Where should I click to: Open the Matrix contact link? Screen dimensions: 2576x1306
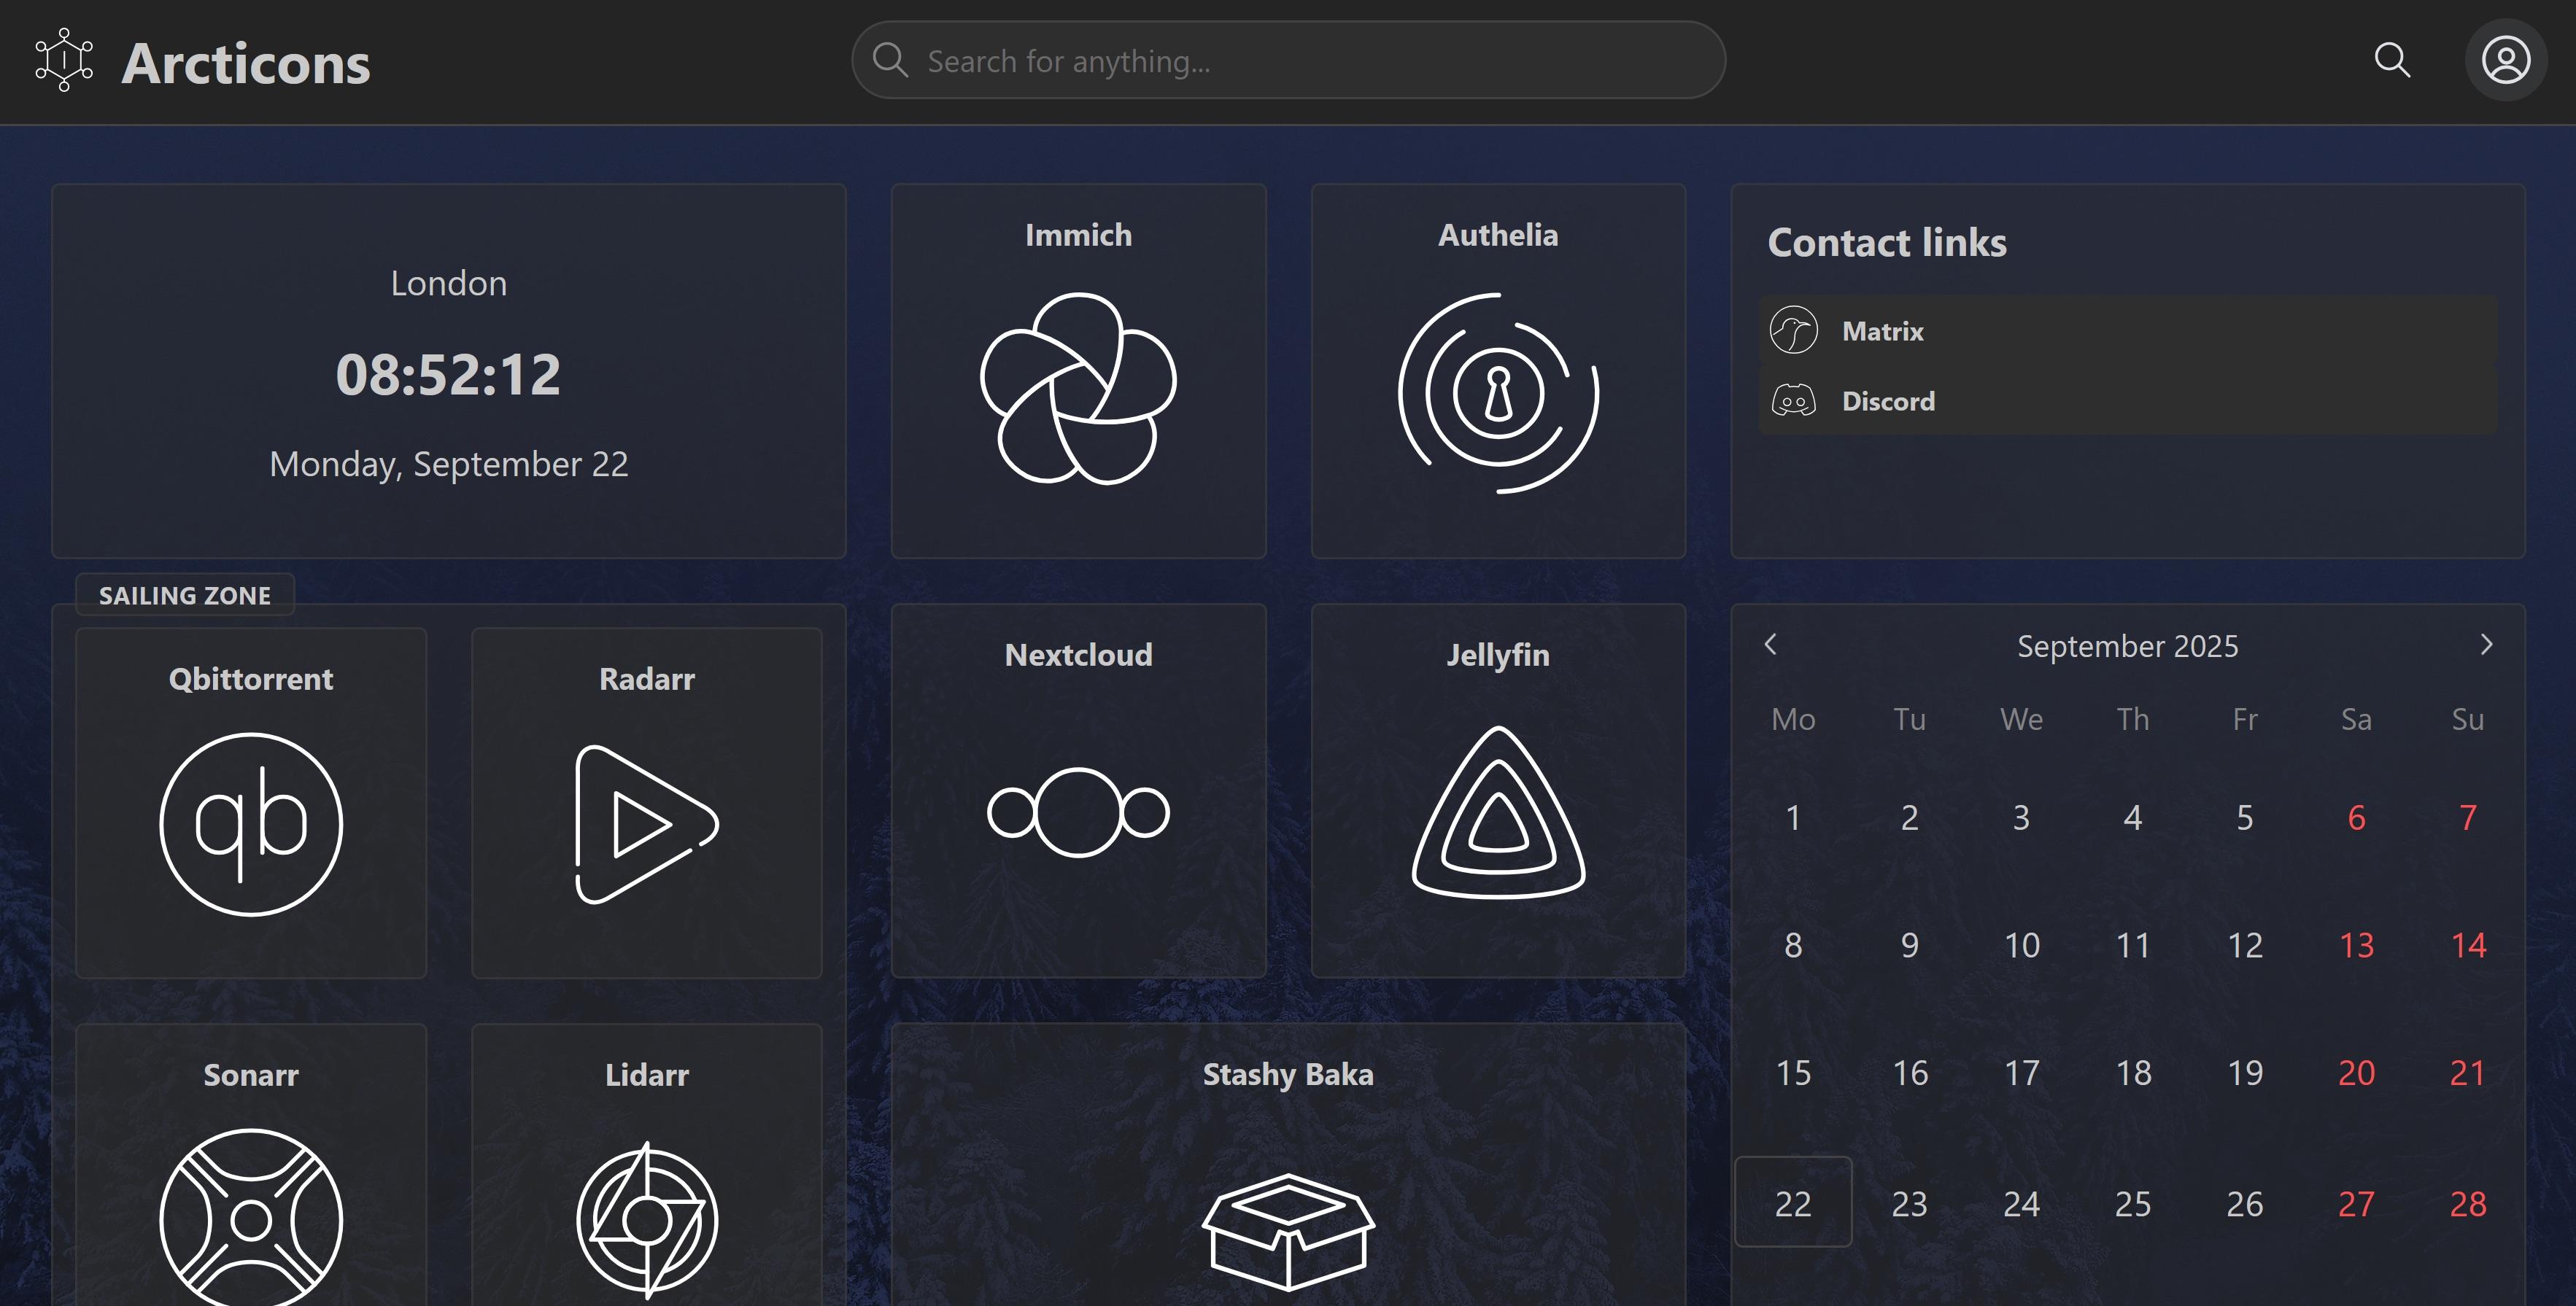(1882, 331)
